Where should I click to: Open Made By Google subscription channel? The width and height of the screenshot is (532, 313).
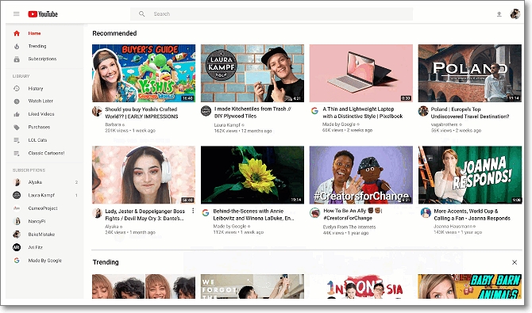click(x=44, y=261)
